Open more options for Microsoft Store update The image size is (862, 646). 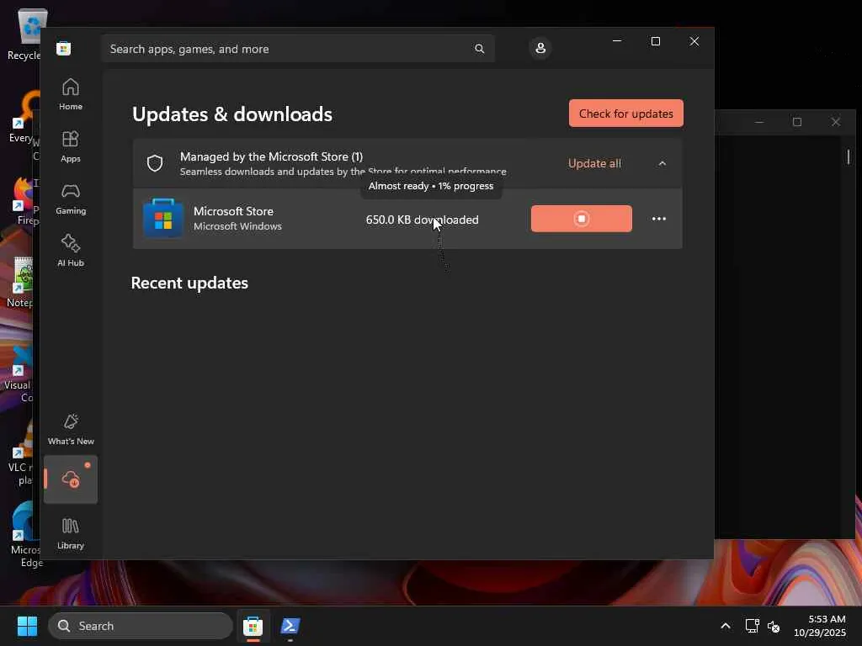pyautogui.click(x=658, y=219)
